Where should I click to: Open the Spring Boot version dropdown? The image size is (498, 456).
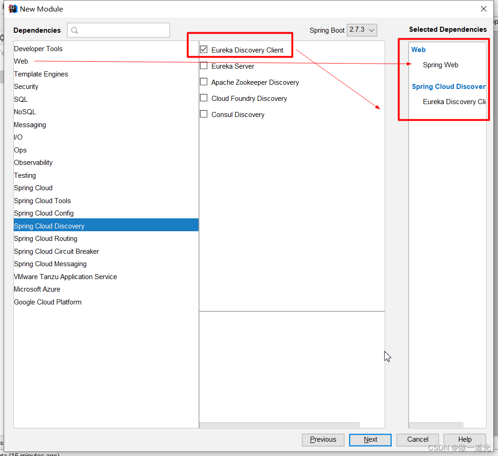click(x=362, y=30)
